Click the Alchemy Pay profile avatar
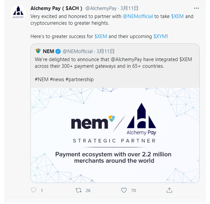This screenshot has width=210, height=204. [18, 13]
